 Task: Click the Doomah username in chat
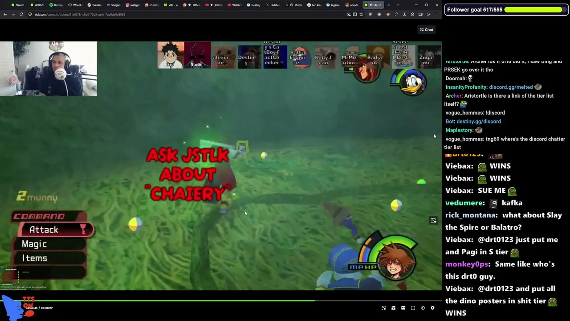pyautogui.click(x=456, y=78)
